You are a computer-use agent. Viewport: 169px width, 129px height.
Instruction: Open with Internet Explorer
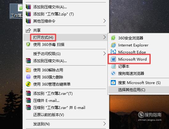[139, 45]
